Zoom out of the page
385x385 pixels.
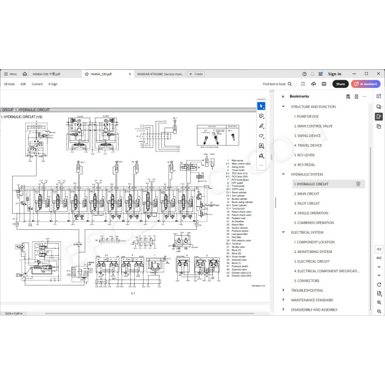point(379,311)
